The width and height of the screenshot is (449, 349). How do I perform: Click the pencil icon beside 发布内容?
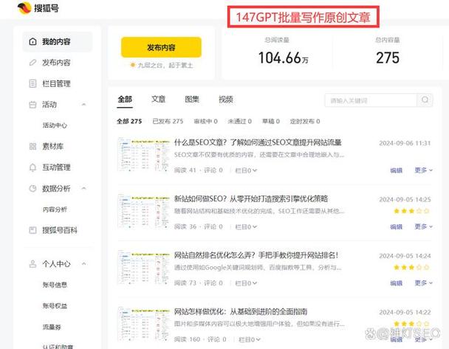[32, 63]
